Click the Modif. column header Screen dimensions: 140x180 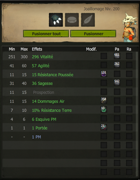[91, 49]
